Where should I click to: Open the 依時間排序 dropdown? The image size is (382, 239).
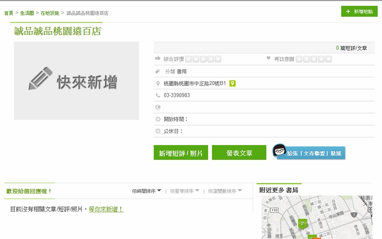point(147,191)
